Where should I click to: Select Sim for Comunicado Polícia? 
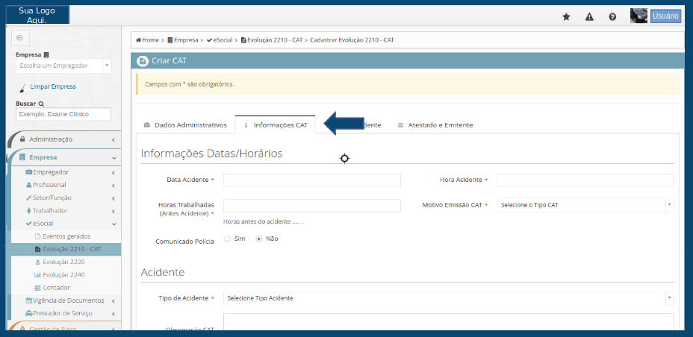pos(227,239)
